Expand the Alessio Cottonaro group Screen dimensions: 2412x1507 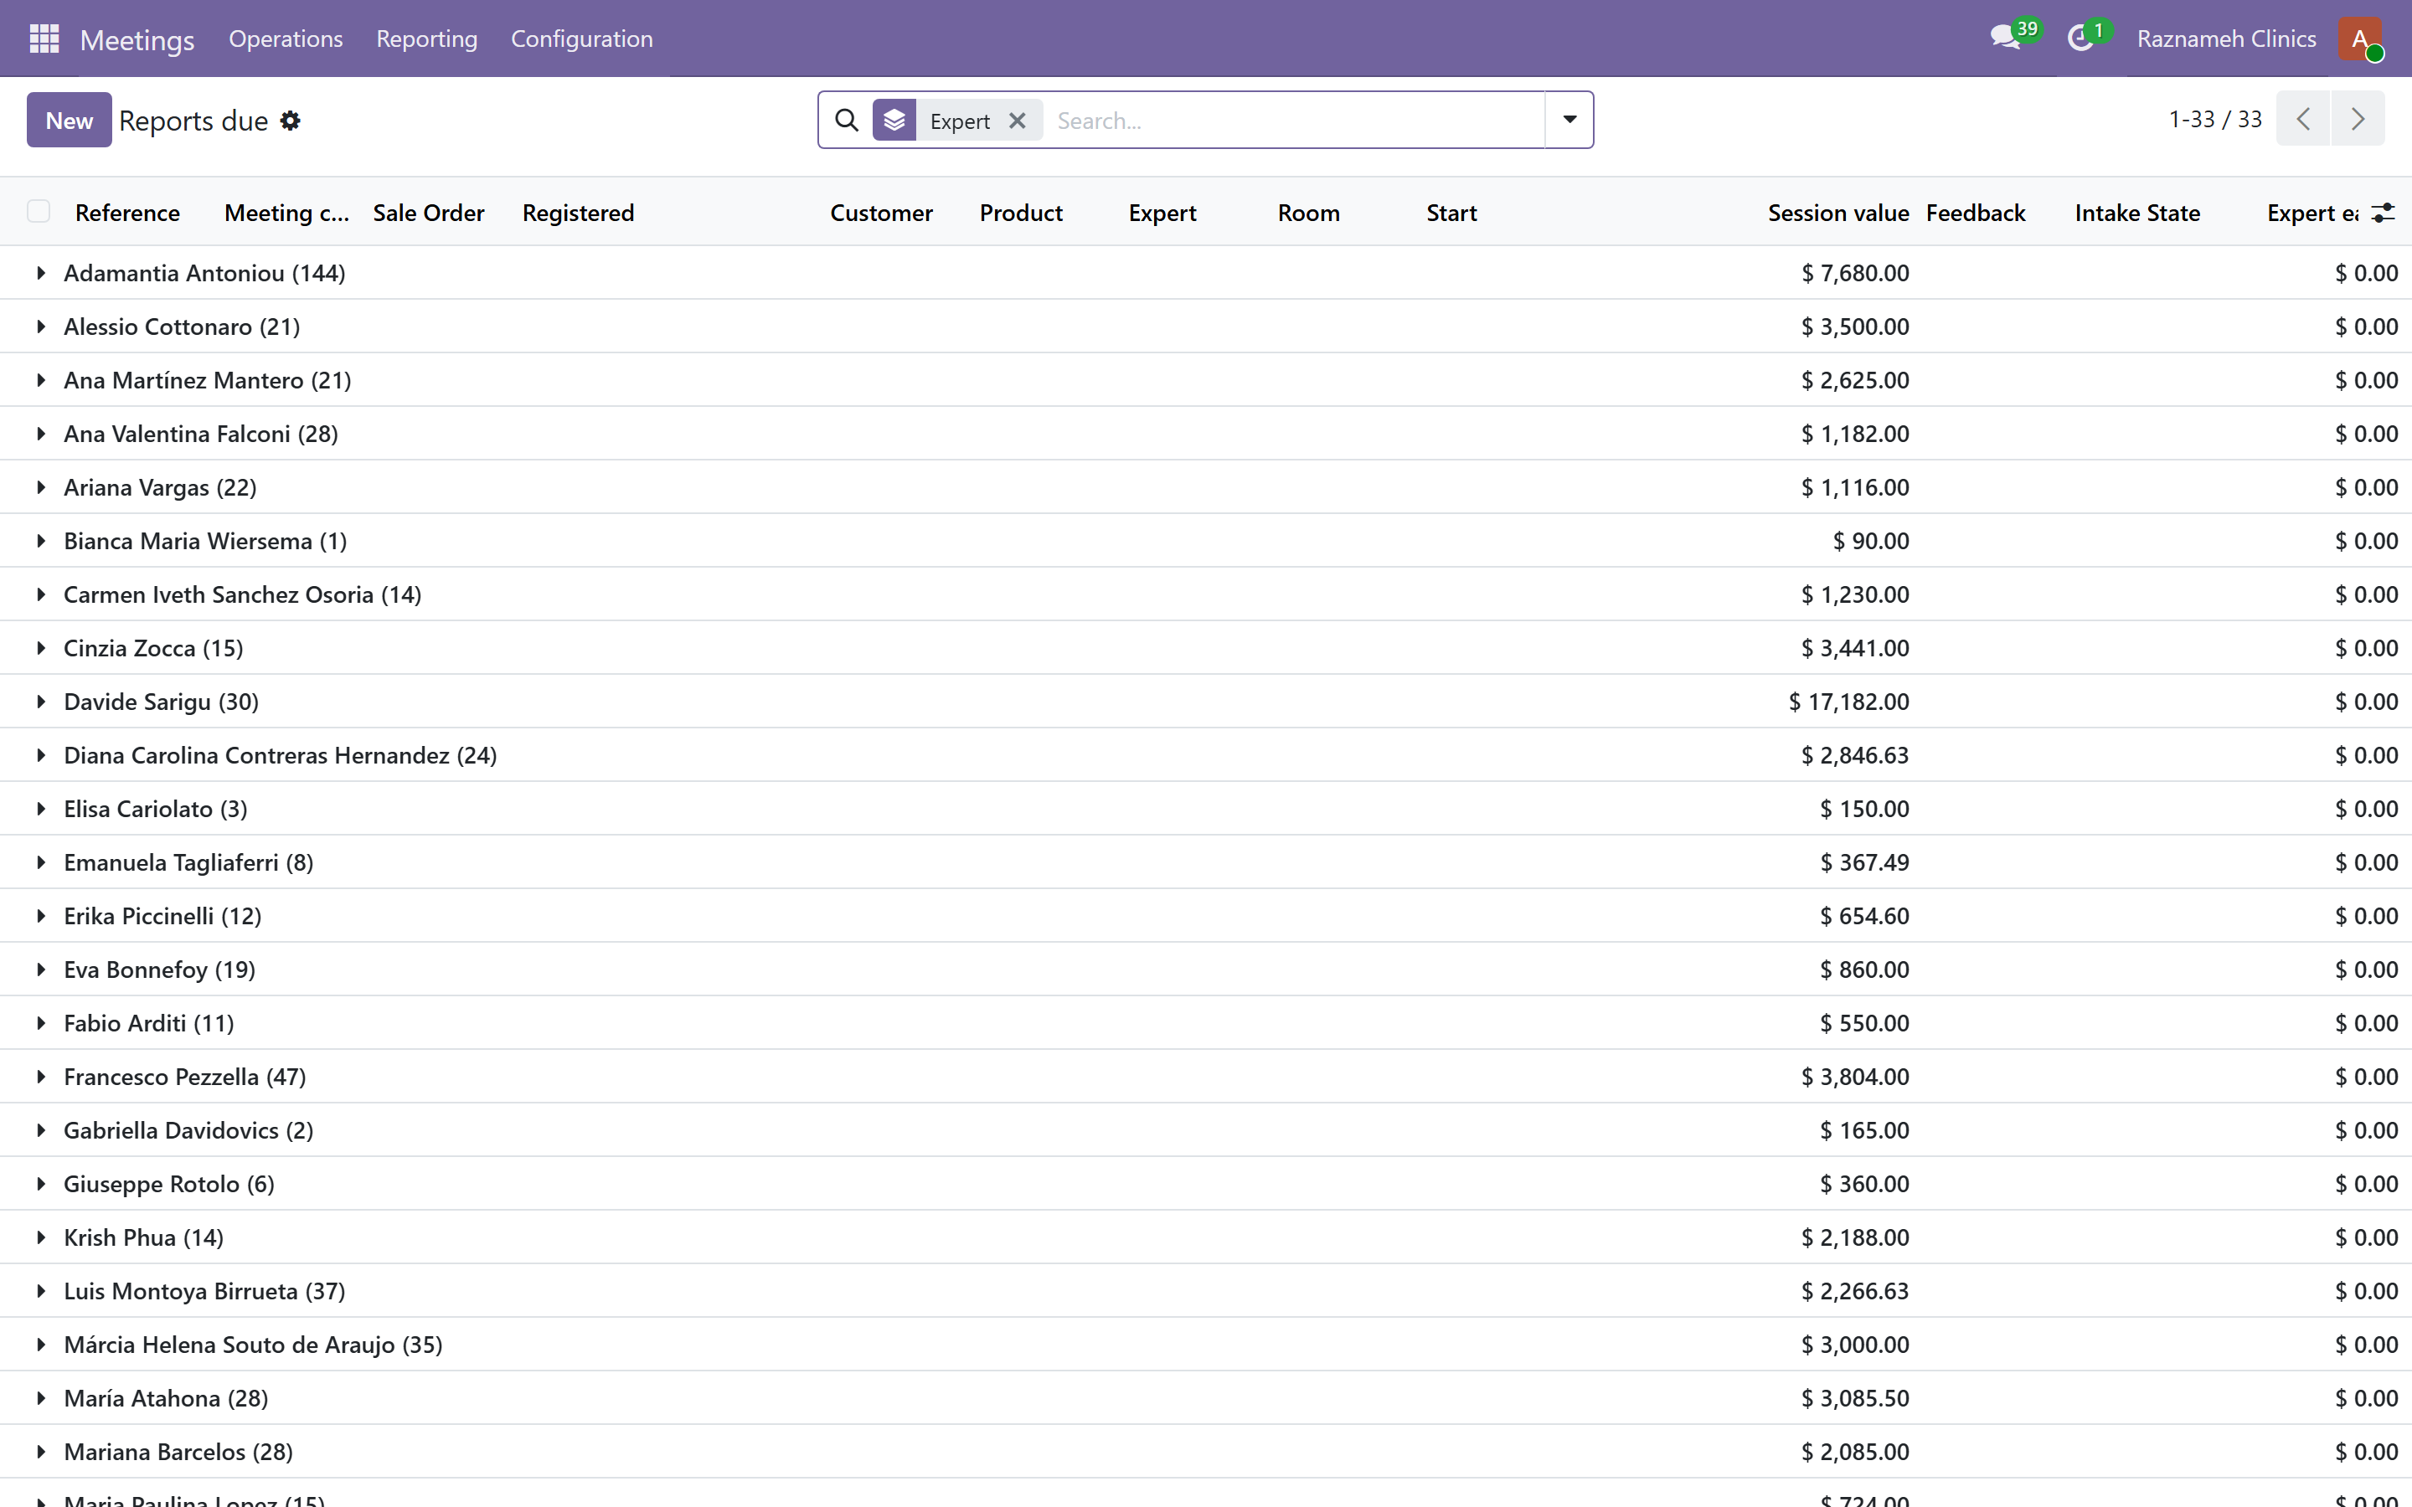point(41,326)
